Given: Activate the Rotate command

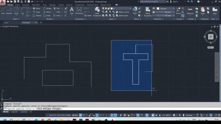Looking at the screenshot, I should [47, 8].
